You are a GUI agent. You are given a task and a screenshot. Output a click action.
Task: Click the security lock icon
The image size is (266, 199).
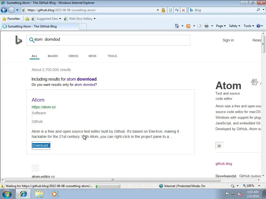163,10
